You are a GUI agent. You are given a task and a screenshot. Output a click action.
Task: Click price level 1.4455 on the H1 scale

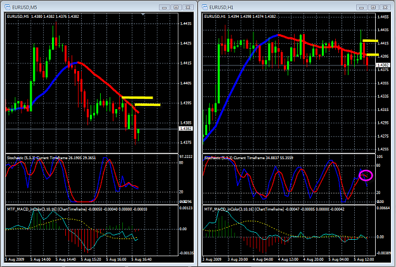point(383,17)
